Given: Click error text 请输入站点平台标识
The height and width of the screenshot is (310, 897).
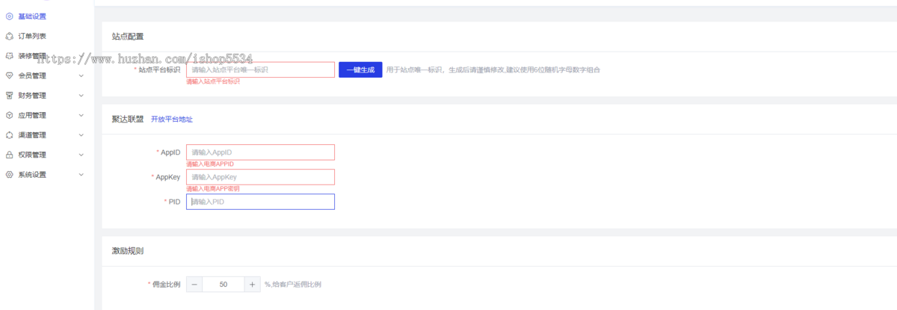Looking at the screenshot, I should [213, 81].
